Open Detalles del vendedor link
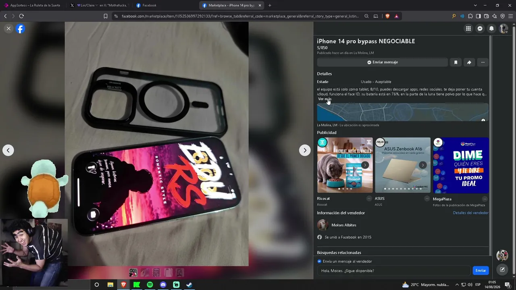Screen dimensions: 516x290 (x=470, y=213)
